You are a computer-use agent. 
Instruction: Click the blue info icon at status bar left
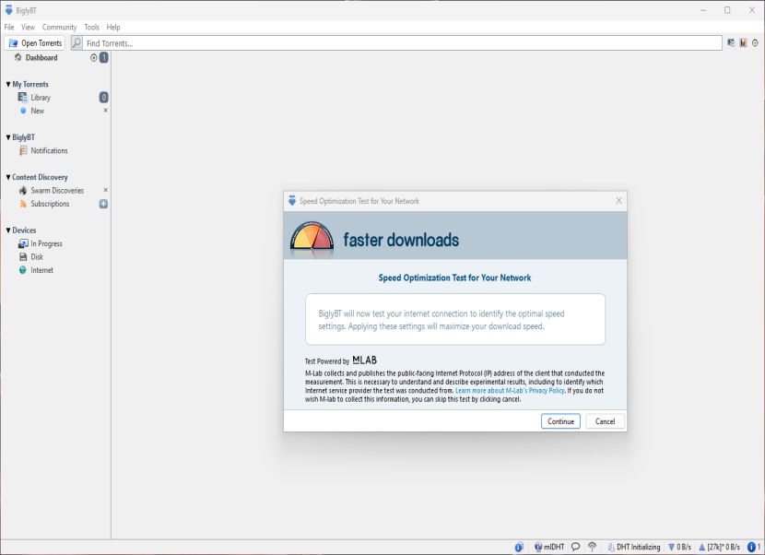click(519, 547)
